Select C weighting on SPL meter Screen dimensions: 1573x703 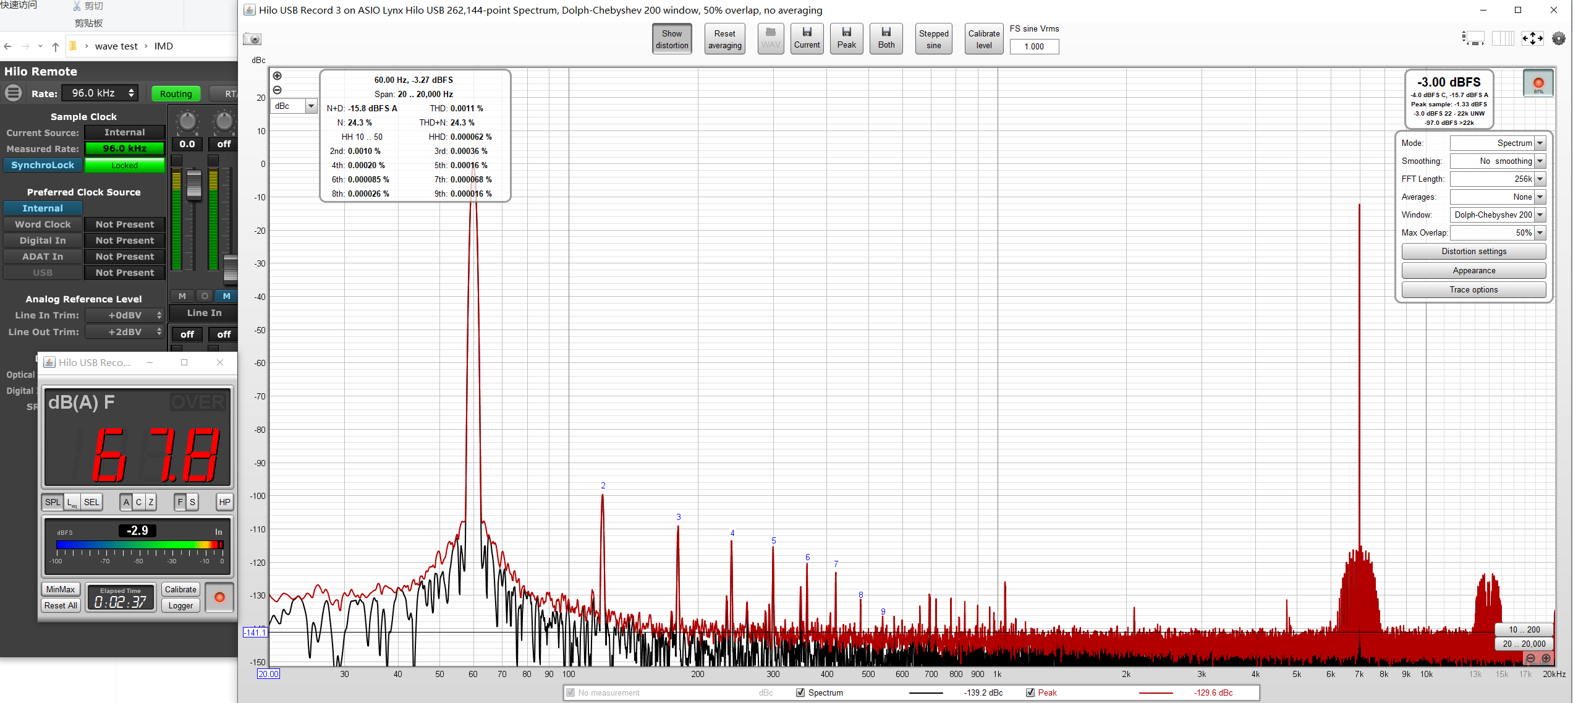click(138, 502)
